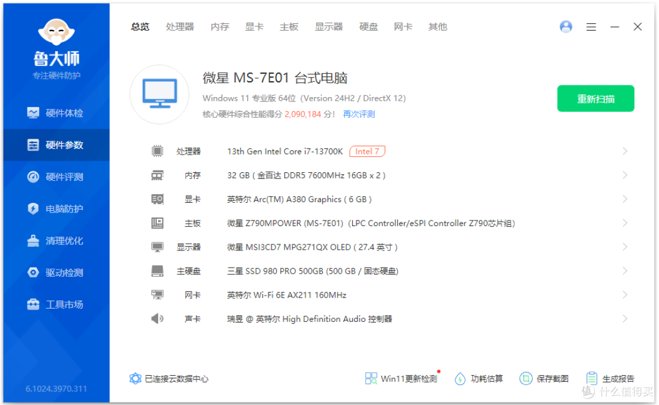Expand the 显示器 row chevron
The height and width of the screenshot is (405, 659).
[x=625, y=247]
